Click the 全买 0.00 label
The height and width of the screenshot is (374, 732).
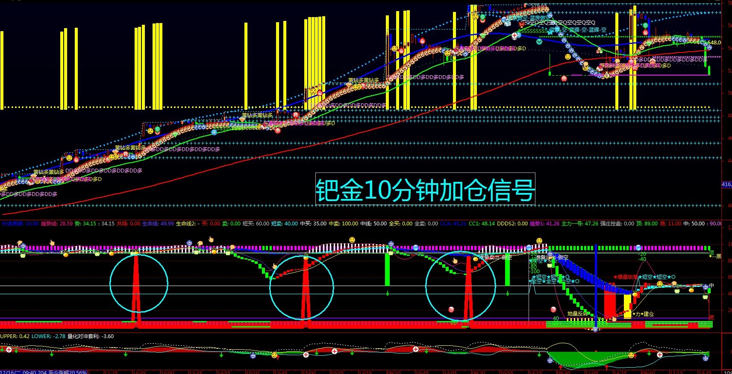(x=400, y=223)
